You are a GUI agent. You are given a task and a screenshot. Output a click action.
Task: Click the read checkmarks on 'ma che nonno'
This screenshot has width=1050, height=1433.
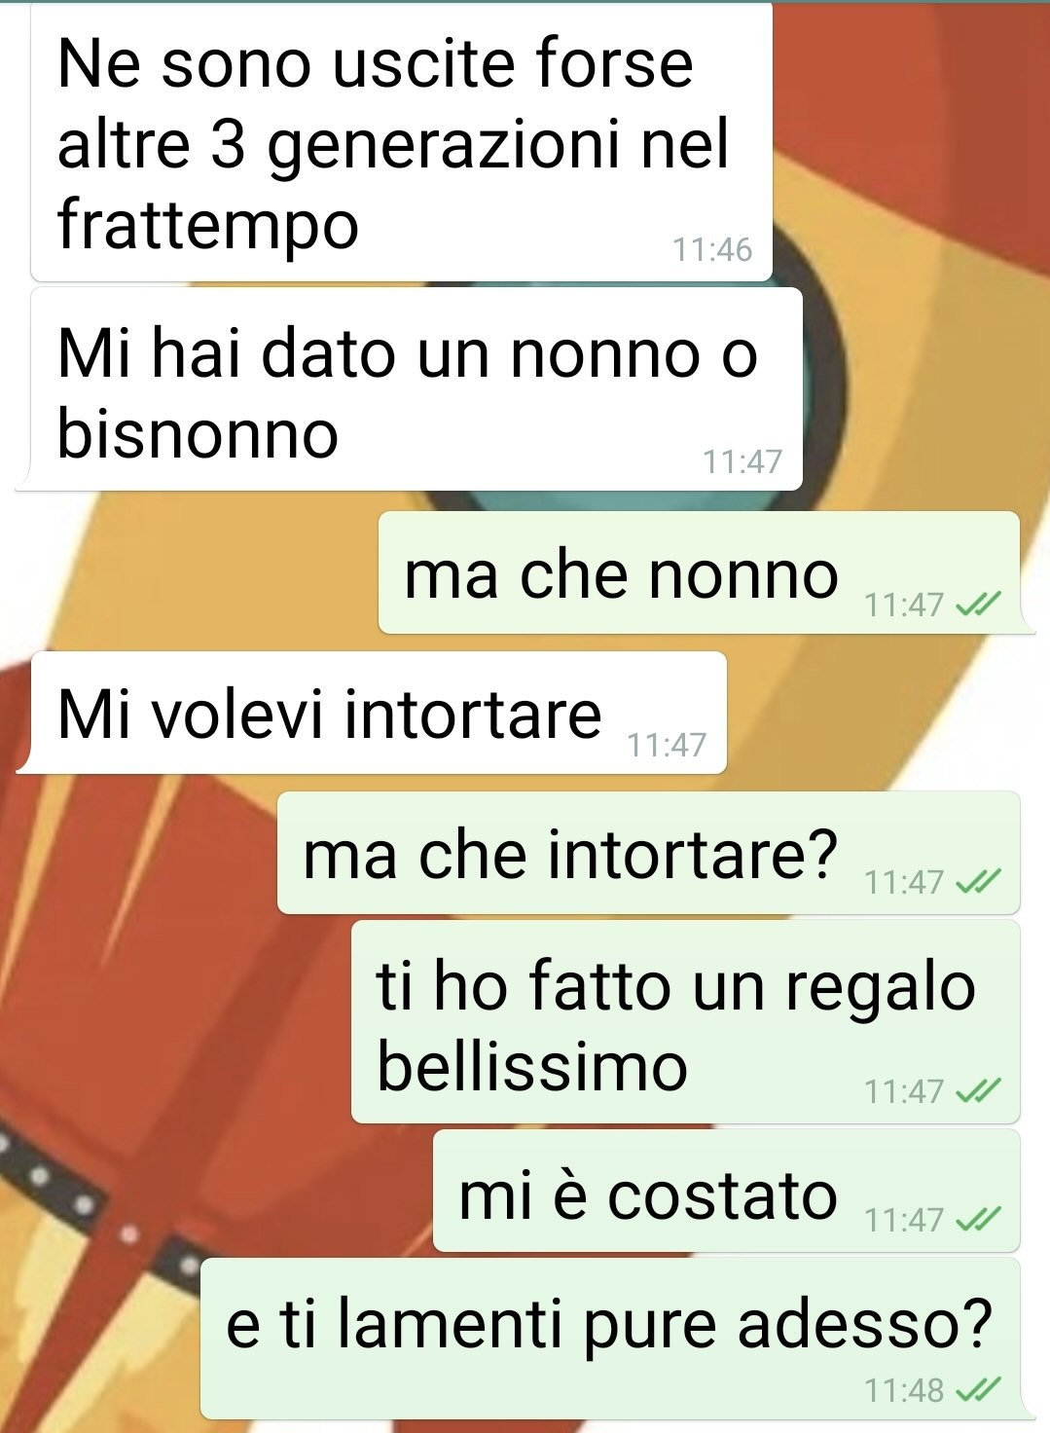977,606
